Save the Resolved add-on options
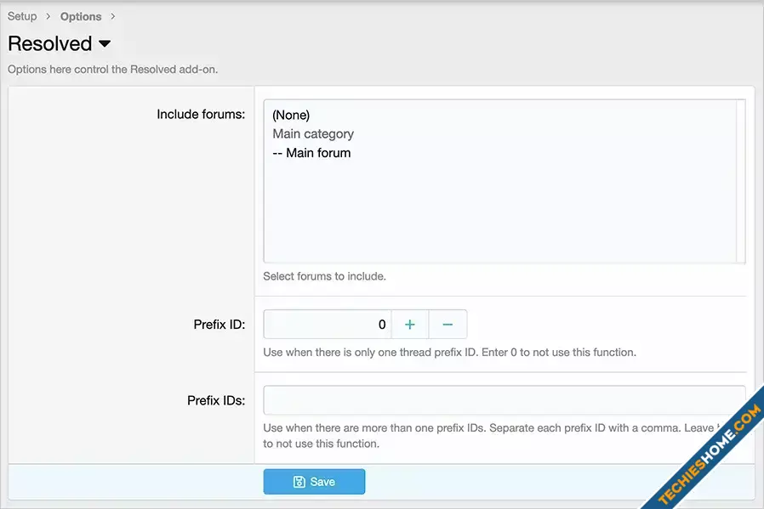Viewport: 764px width, 509px height. [314, 482]
